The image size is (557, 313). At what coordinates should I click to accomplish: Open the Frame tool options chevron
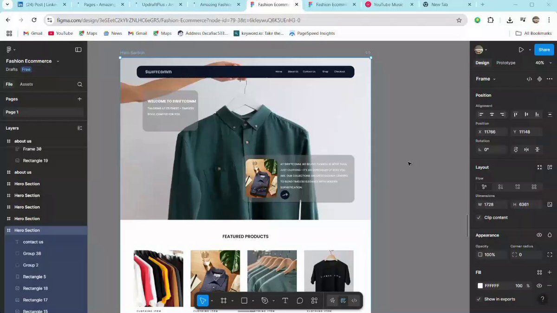click(x=232, y=300)
